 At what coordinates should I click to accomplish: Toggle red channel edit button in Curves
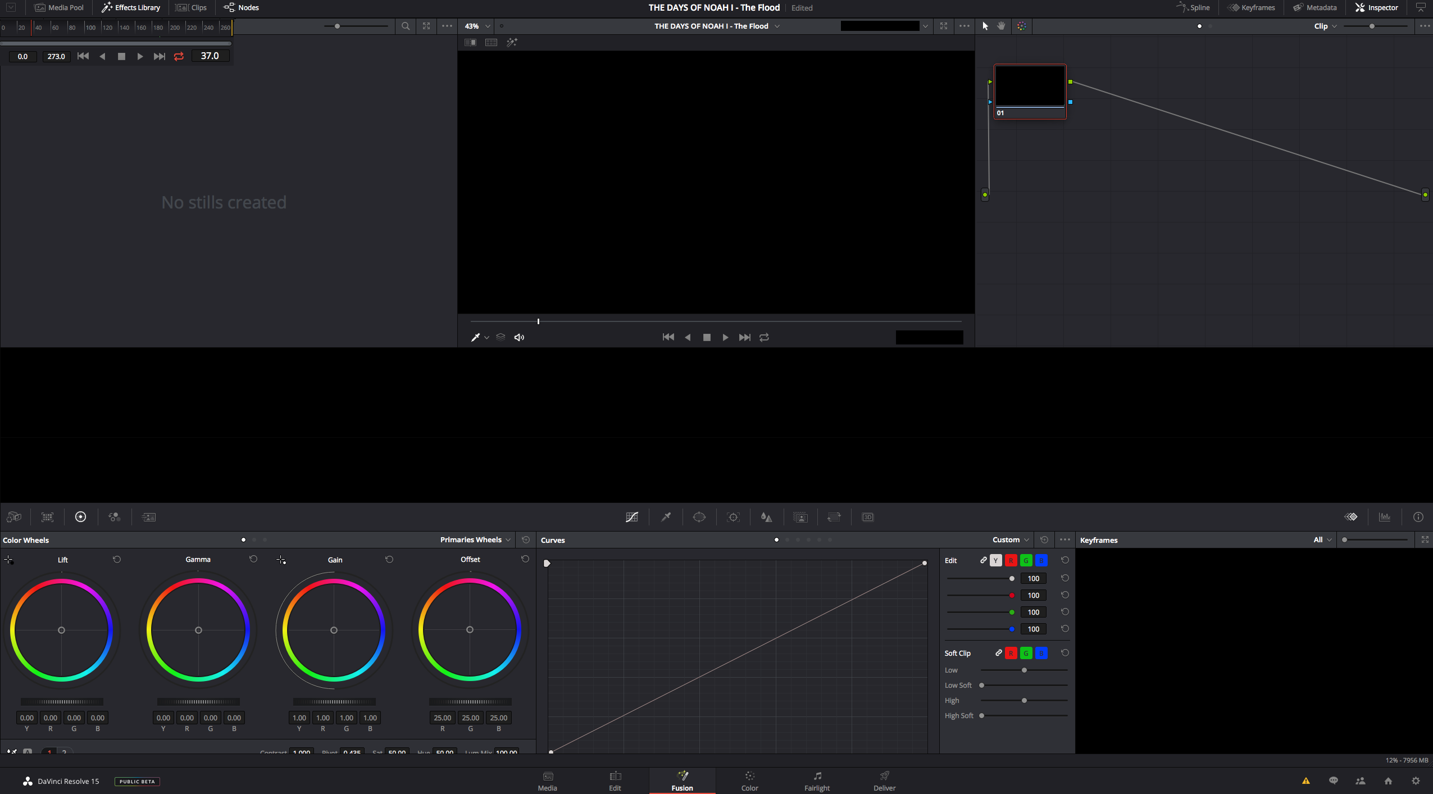[1011, 560]
